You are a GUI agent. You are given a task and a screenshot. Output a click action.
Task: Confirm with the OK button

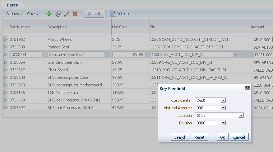pyautogui.click(x=222, y=137)
